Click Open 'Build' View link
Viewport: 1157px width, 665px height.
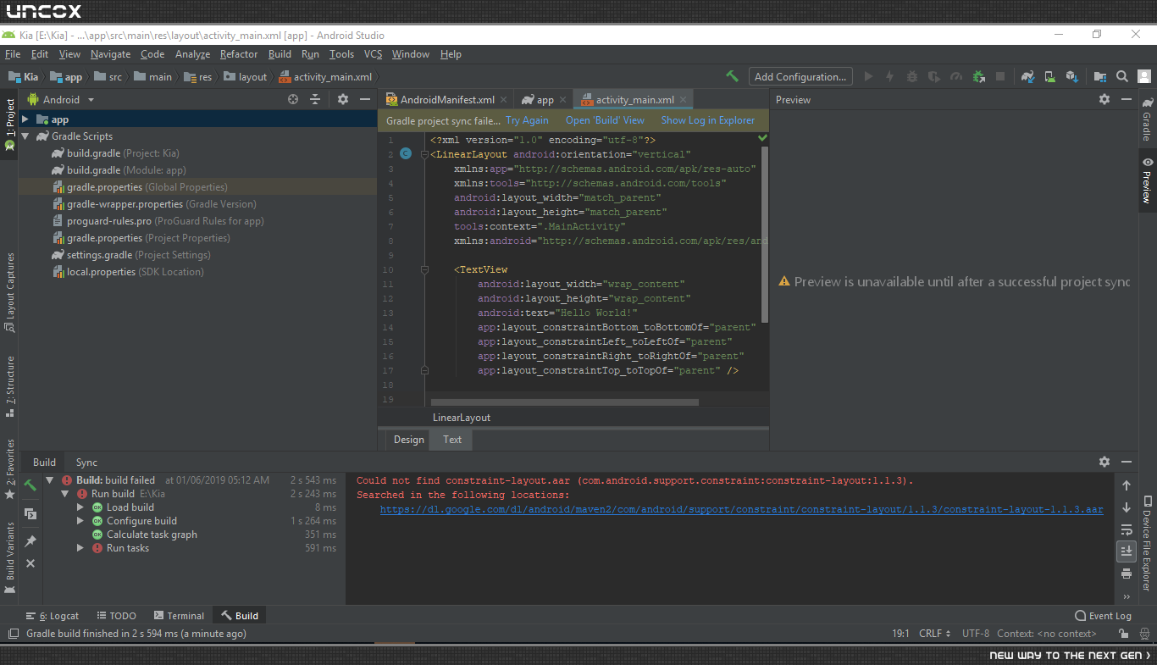pyautogui.click(x=605, y=120)
